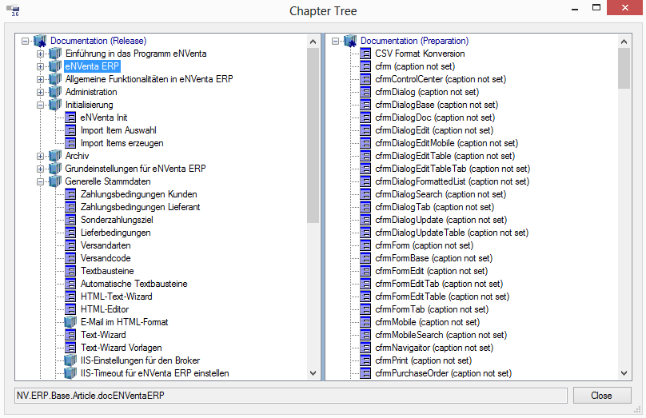Click the page icon beside cfmDialogSearch
This screenshot has height=418, width=646.
365,194
